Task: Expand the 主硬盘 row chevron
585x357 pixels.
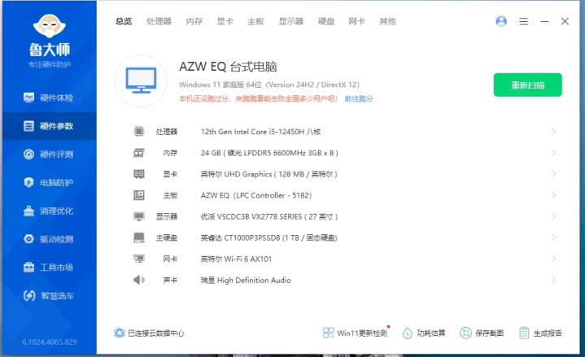Action: (x=553, y=237)
